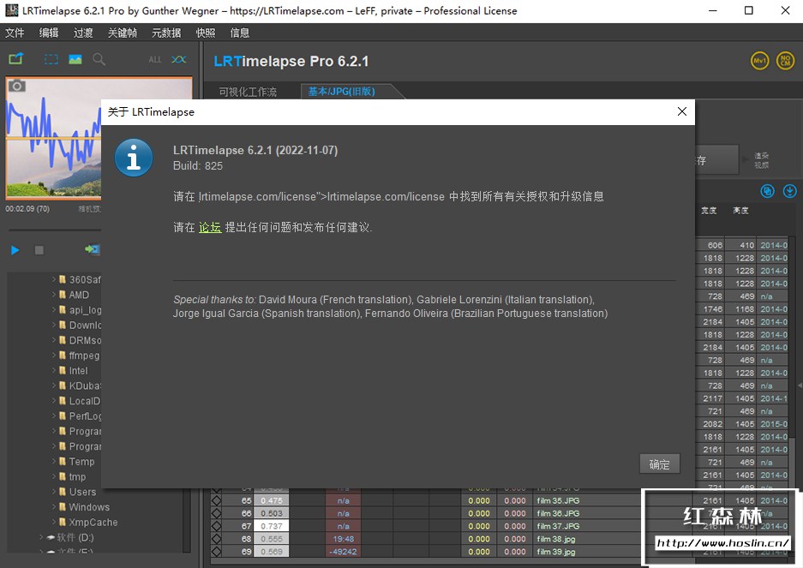
Task: Click the 19:48 time cell
Action: (343, 539)
